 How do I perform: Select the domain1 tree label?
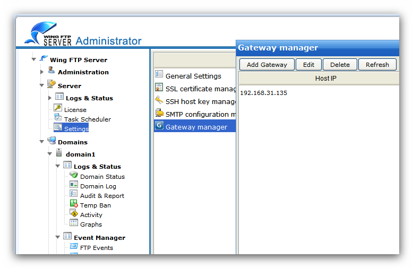81,154
